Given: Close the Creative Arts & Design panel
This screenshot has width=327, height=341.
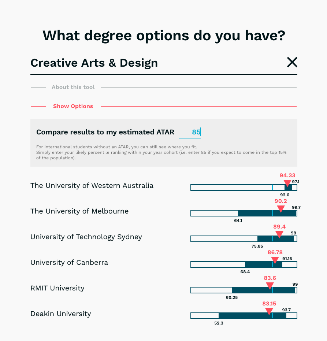Looking at the screenshot, I should pos(292,62).
